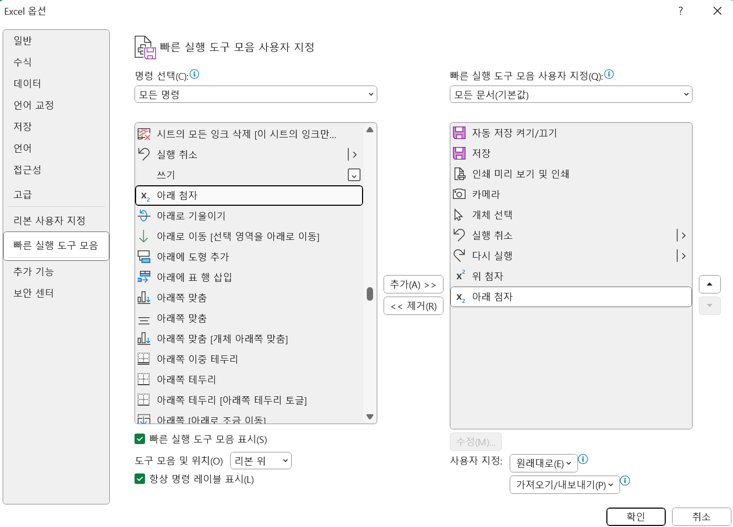Click the select objects (개체 선택) cursor icon
The image size is (733, 527).
(458, 215)
